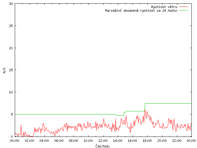Click the x-axis title 'Čas/hod.'

click(103, 146)
